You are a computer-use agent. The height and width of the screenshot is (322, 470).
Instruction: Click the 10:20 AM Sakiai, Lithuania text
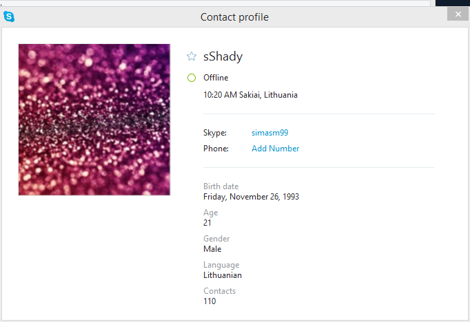coord(250,95)
